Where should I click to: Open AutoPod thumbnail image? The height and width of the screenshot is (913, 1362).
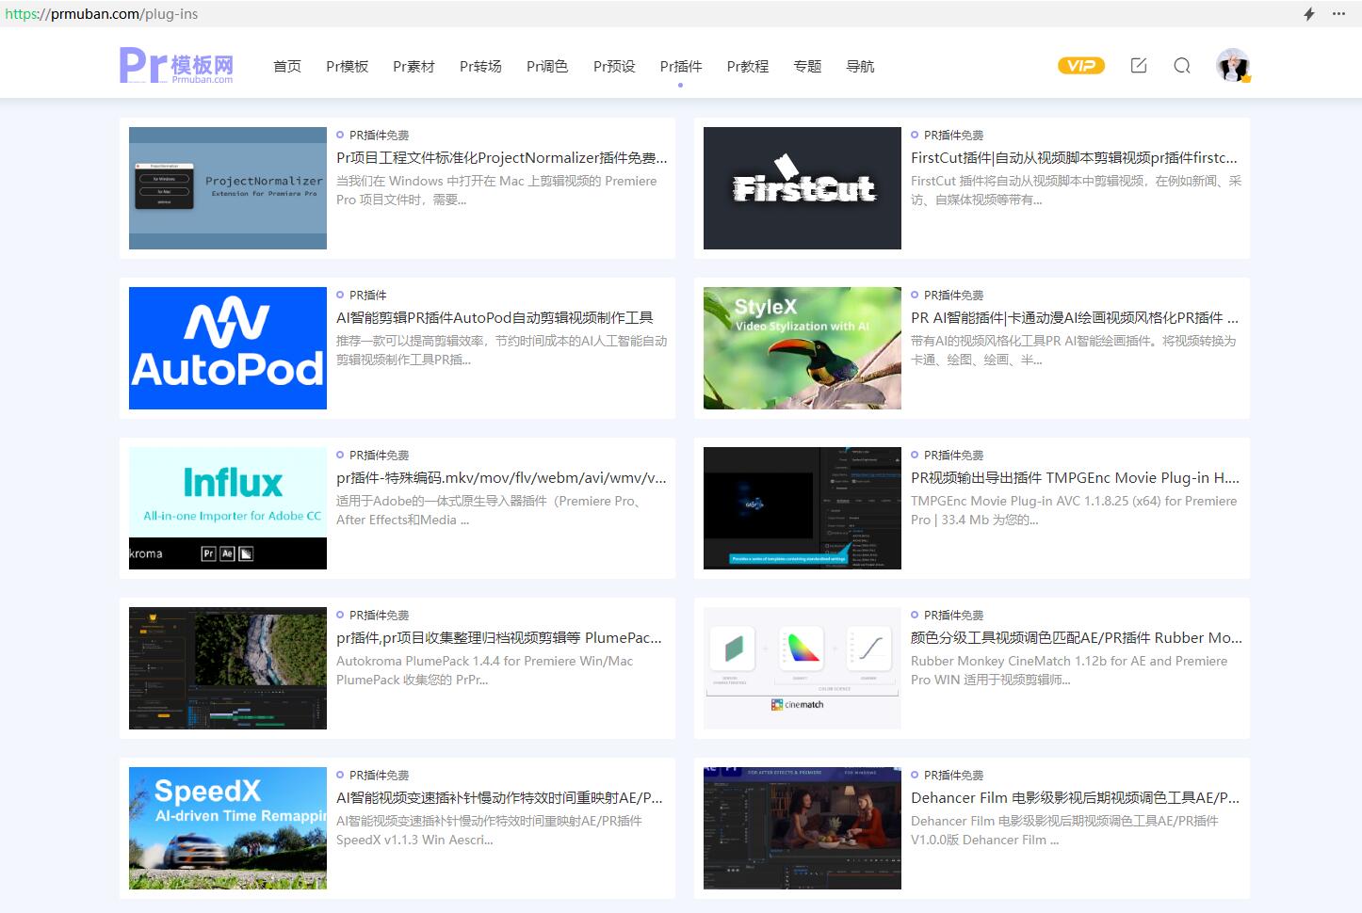pyautogui.click(x=228, y=348)
